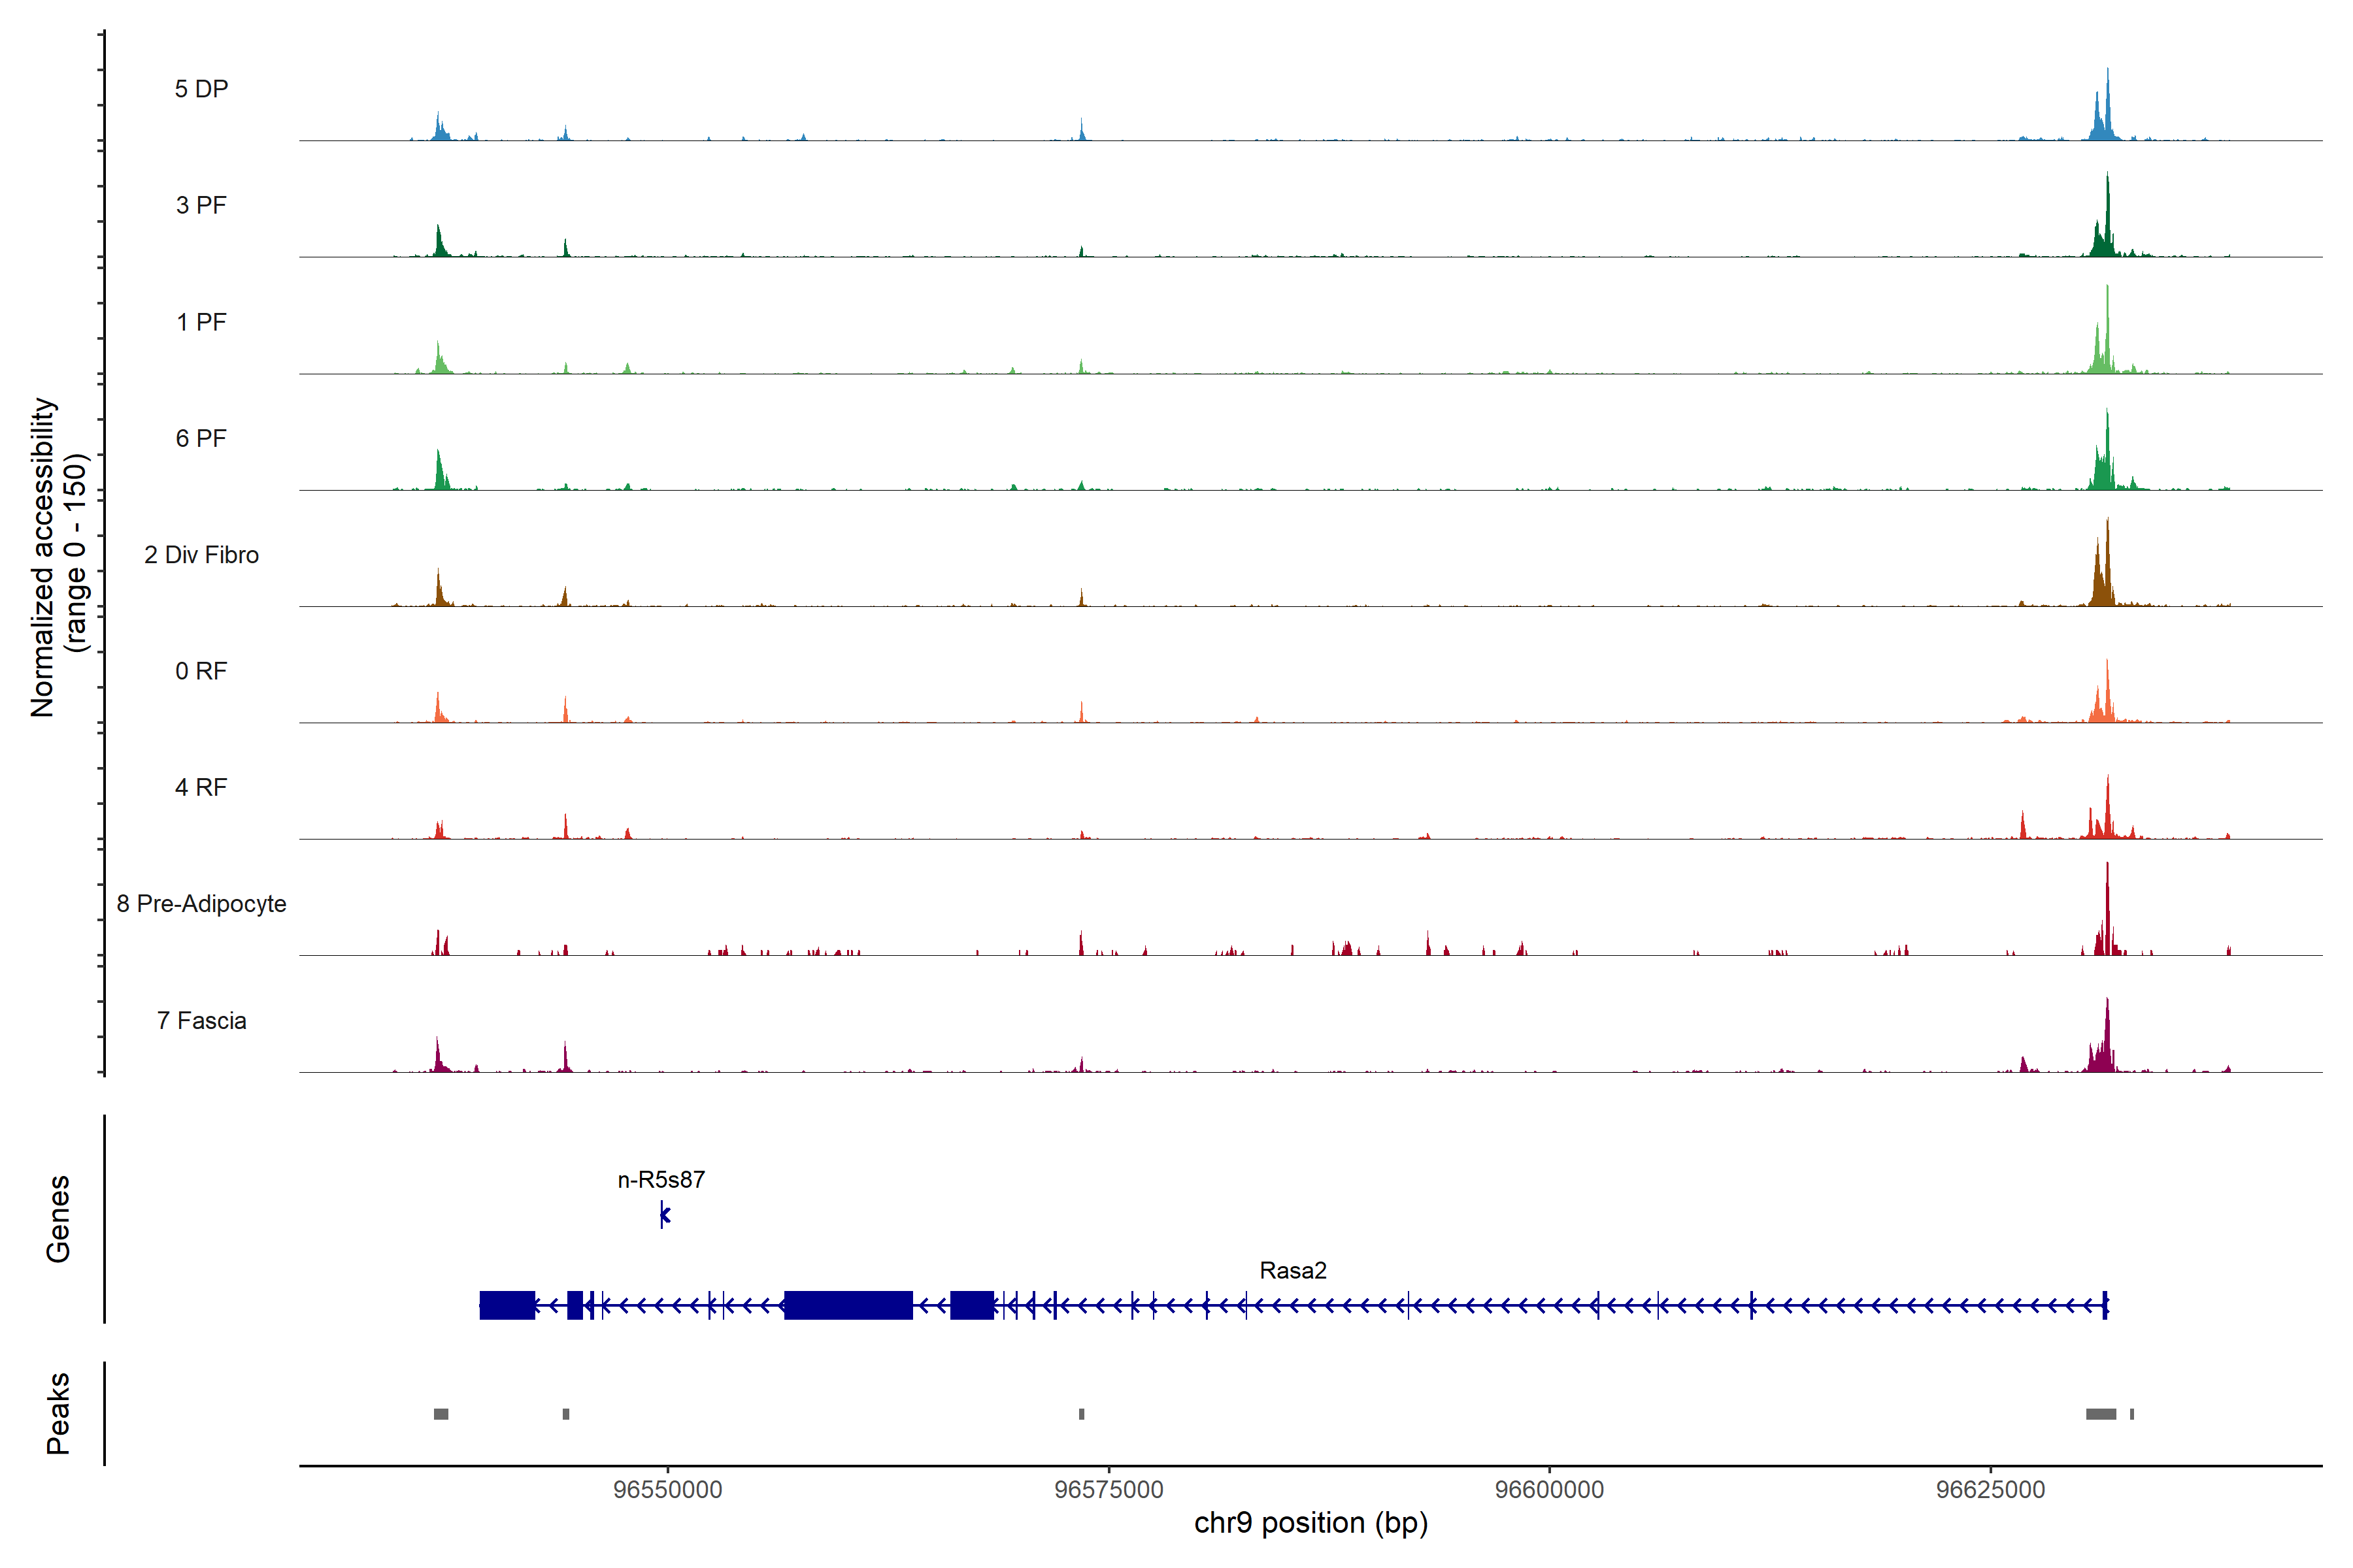Image resolution: width=2353 pixels, height=1568 pixels.
Task: Select the 2 Div Fibro track label
Action: (201, 555)
